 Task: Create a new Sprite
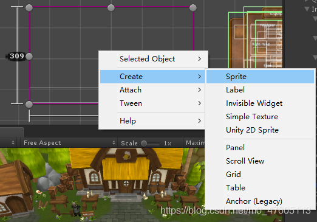click(x=260, y=77)
